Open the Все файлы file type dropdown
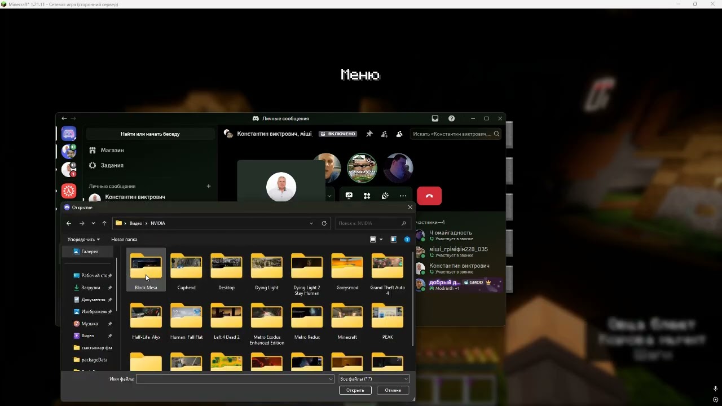 tap(373, 379)
